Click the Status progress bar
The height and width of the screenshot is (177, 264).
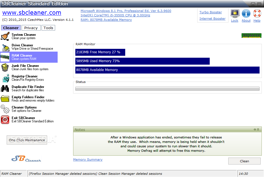click(167, 89)
